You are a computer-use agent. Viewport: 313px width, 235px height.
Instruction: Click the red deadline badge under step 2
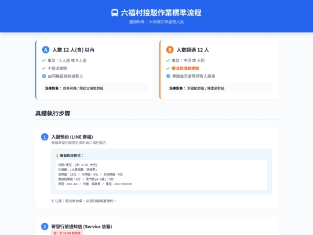tap(67, 233)
